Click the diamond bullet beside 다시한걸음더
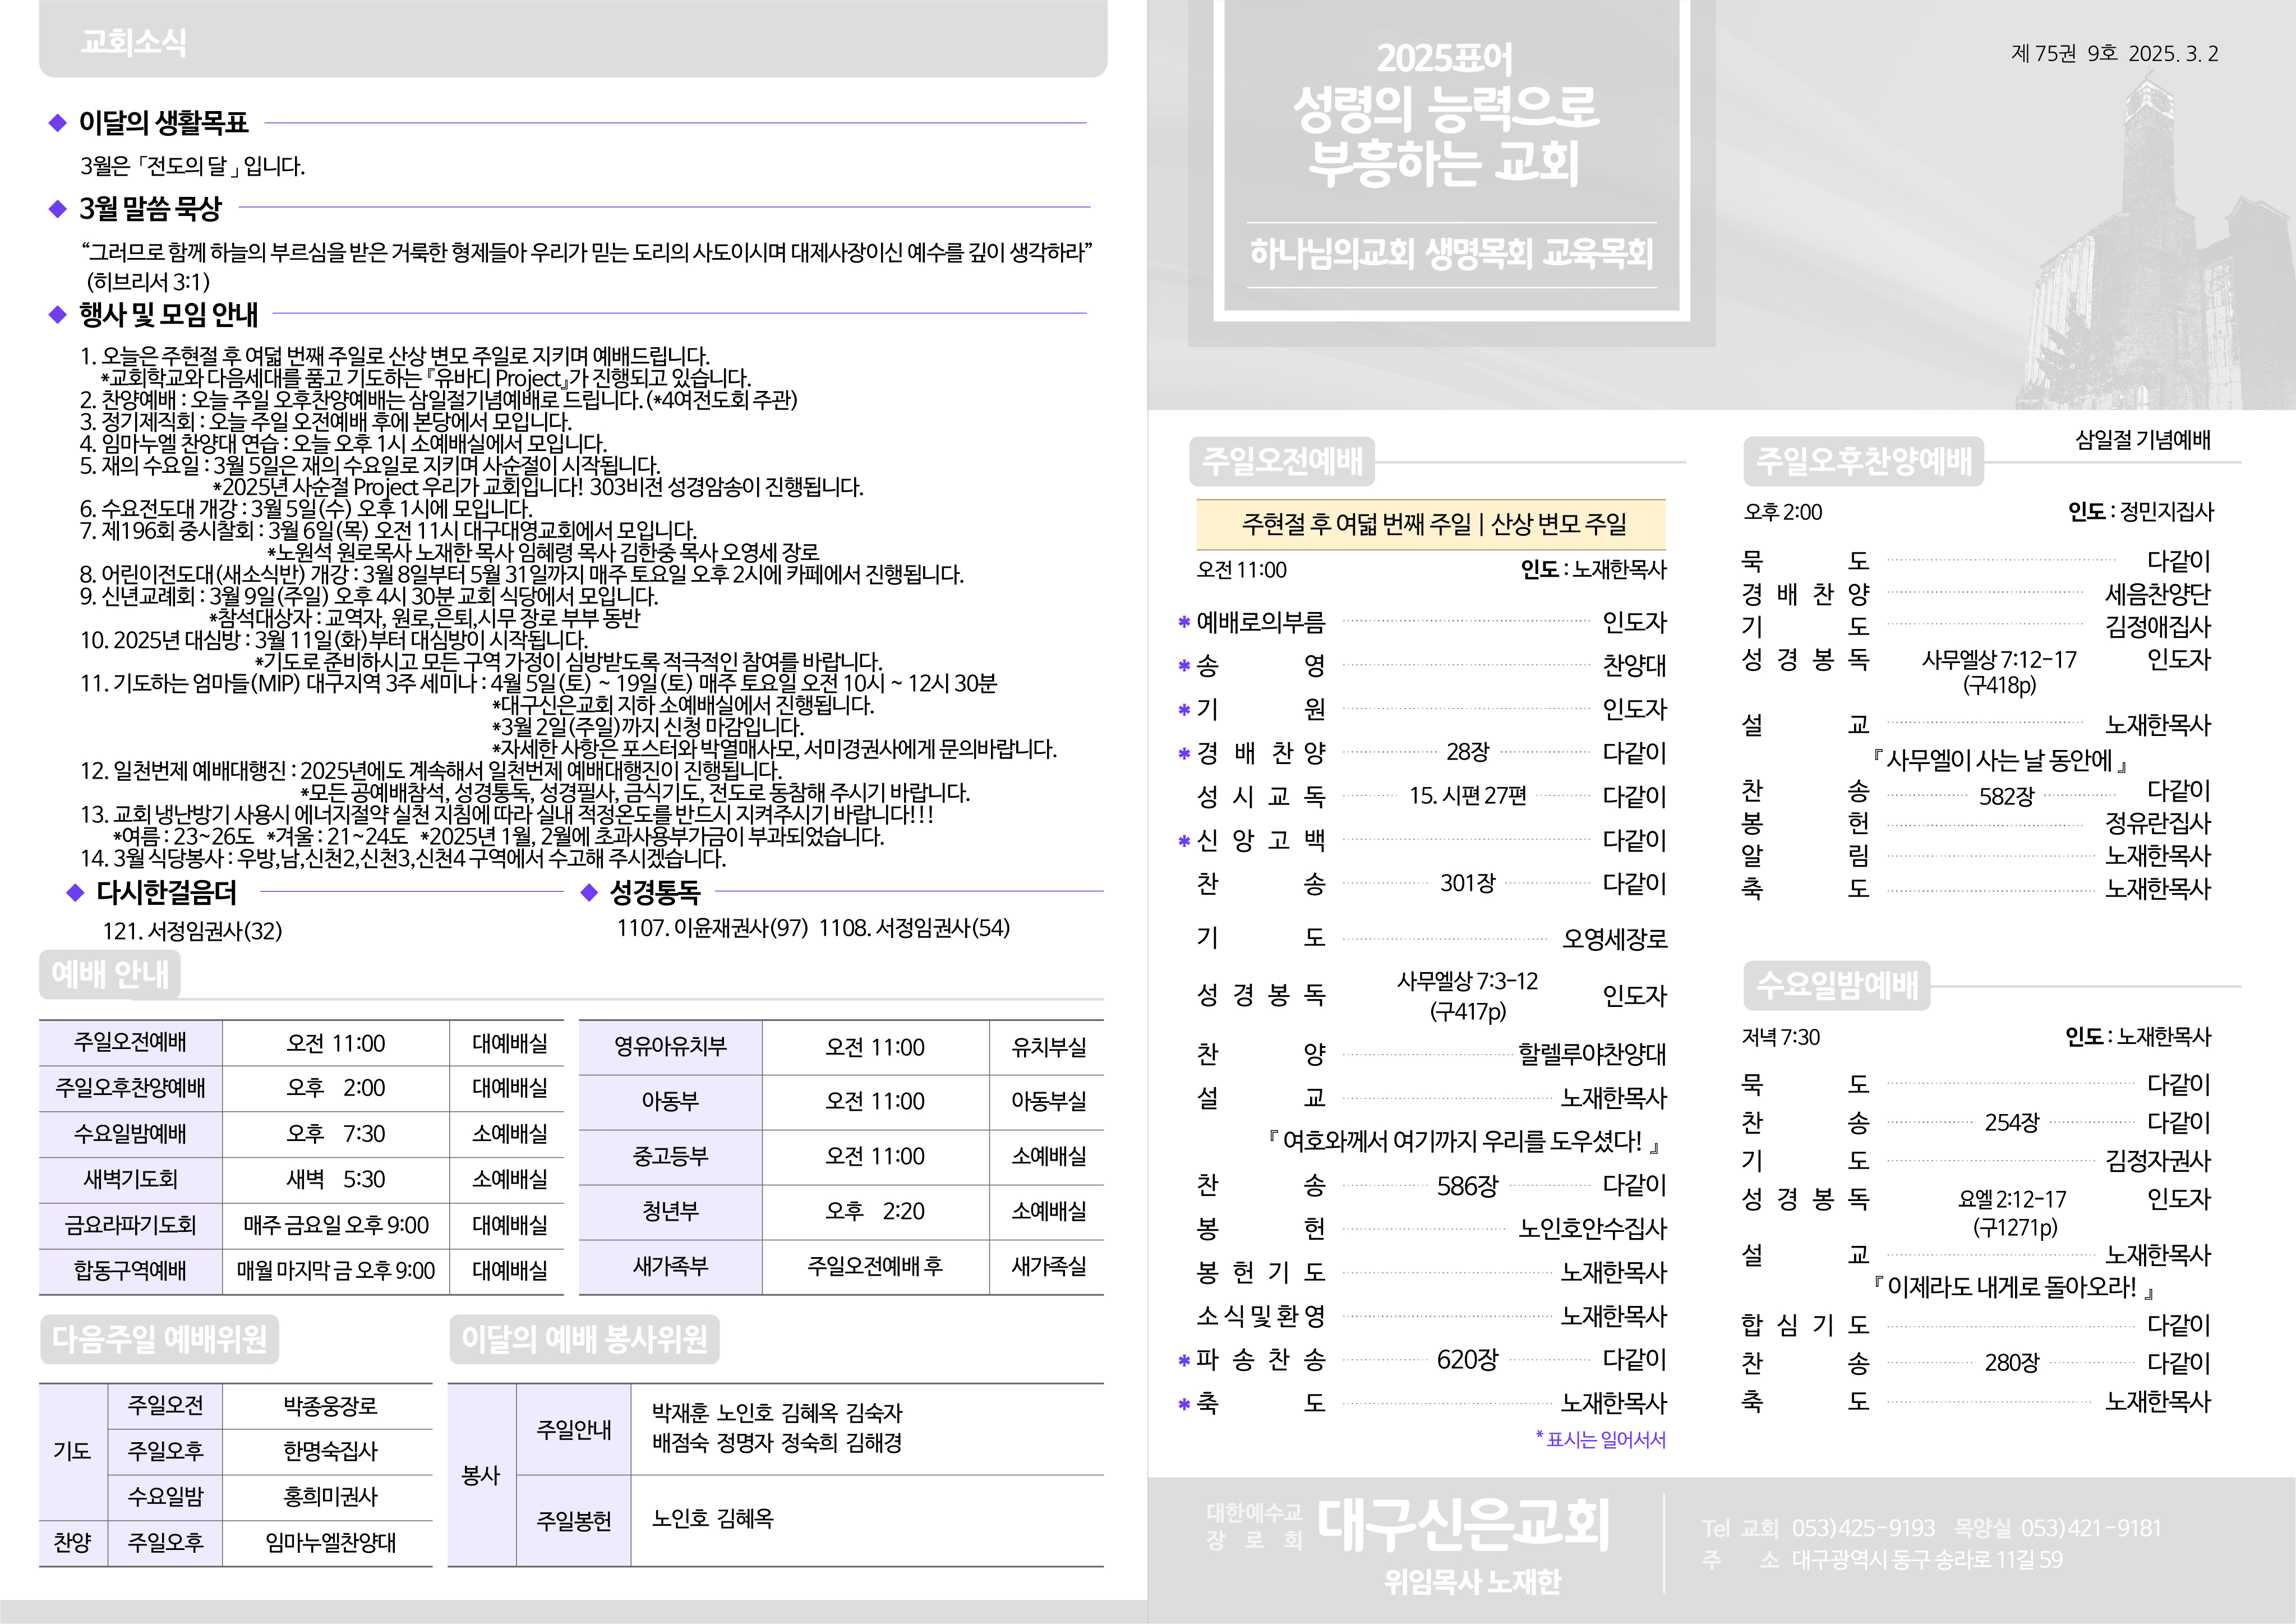2296x1624 pixels. (x=75, y=892)
